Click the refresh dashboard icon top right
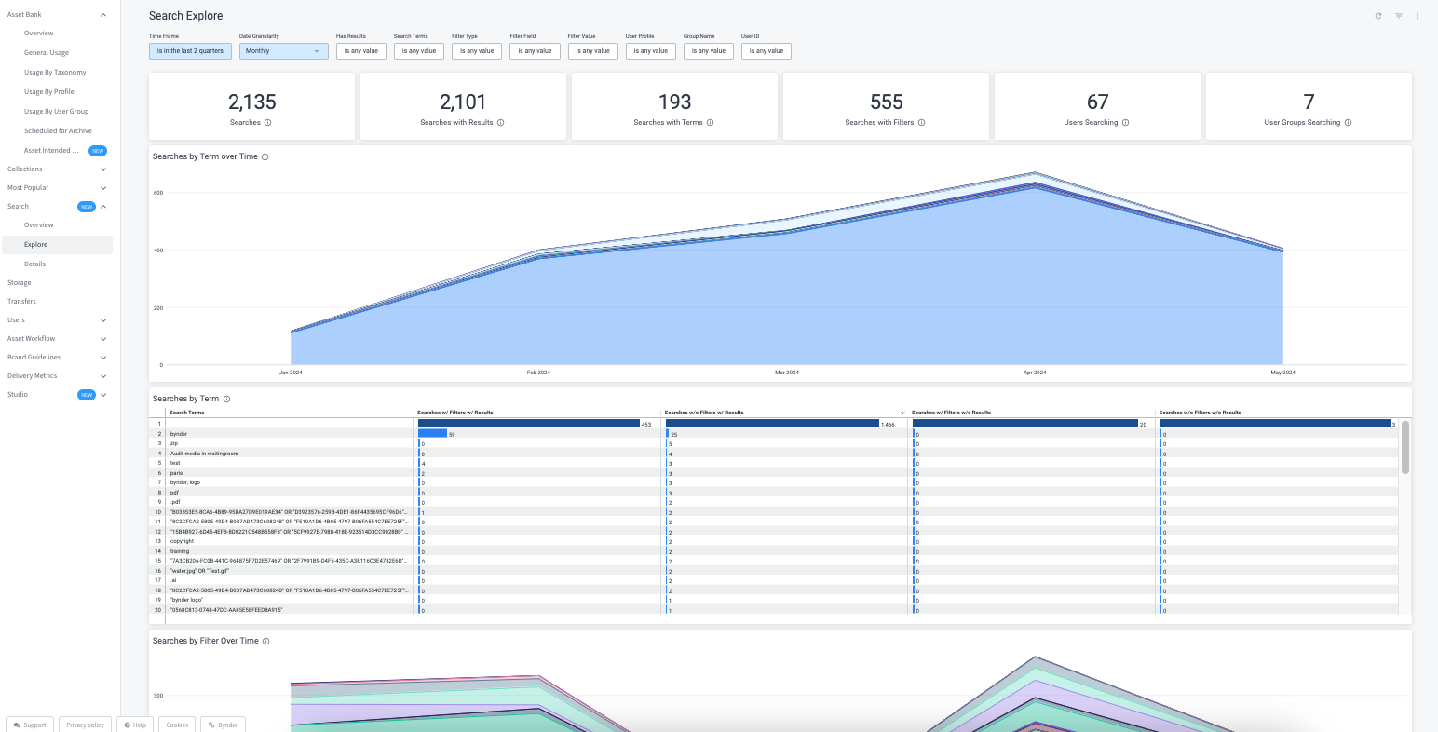1438x732 pixels. (1377, 16)
